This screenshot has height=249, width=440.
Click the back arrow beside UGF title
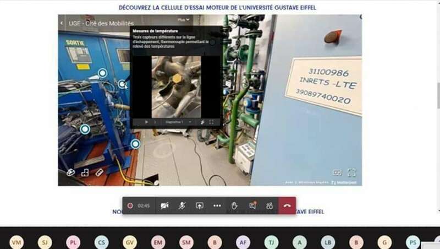click(x=62, y=23)
